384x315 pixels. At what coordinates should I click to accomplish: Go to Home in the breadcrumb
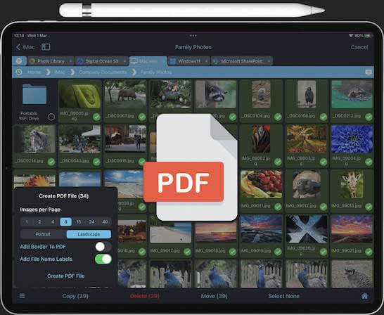(x=34, y=72)
